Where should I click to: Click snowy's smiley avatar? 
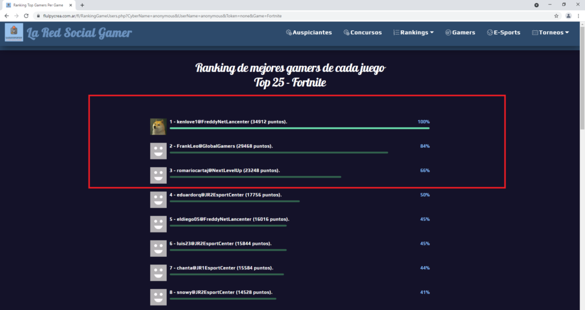click(x=158, y=297)
